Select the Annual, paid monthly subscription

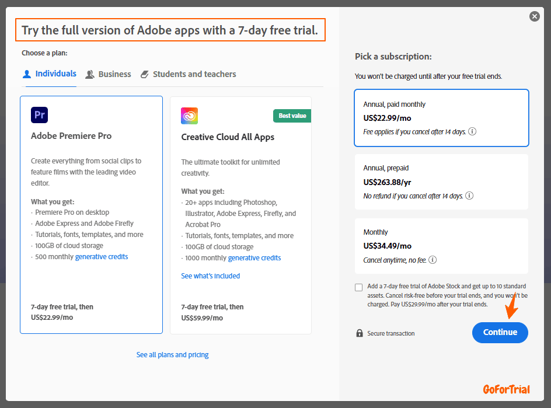click(x=441, y=118)
